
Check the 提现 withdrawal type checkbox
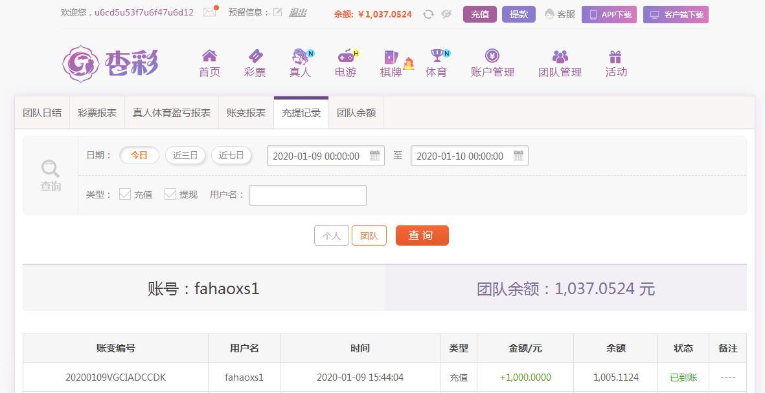point(170,194)
